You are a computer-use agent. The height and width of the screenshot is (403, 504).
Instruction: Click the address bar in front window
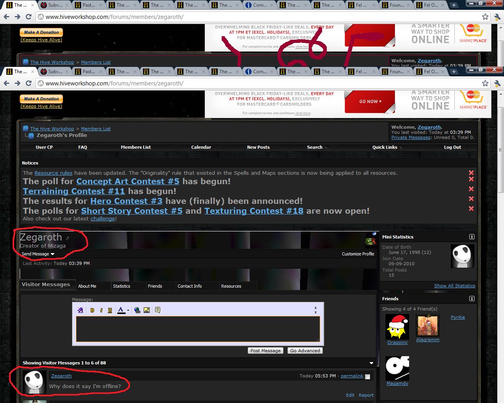click(258, 83)
